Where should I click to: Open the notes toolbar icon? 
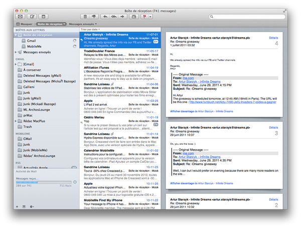point(43,17)
